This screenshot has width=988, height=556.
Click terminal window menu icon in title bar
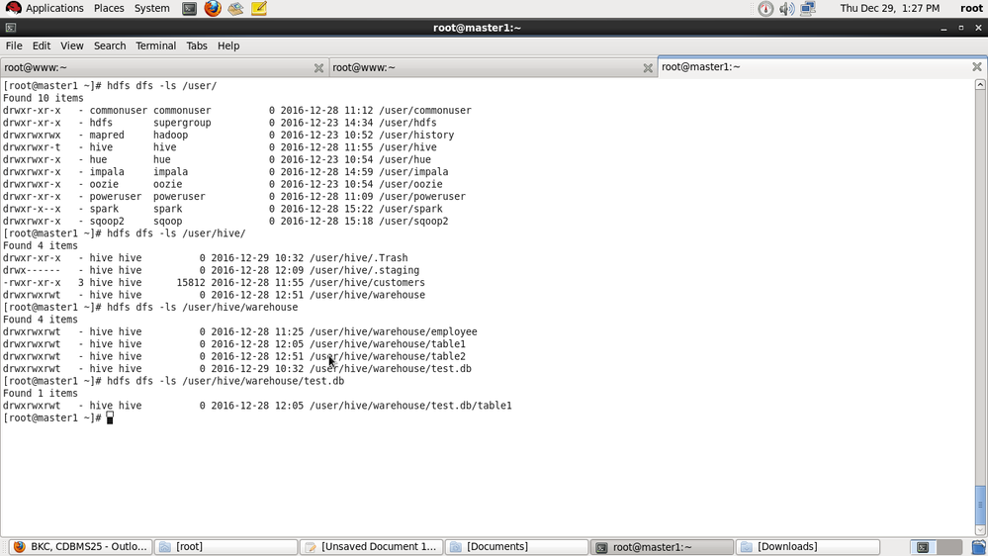coord(10,28)
